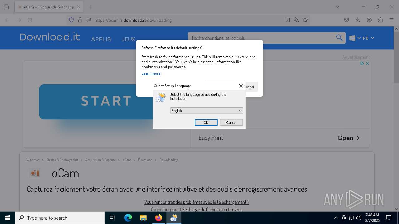Click the site padlock icon
The image size is (399, 224).
tap(80, 20)
